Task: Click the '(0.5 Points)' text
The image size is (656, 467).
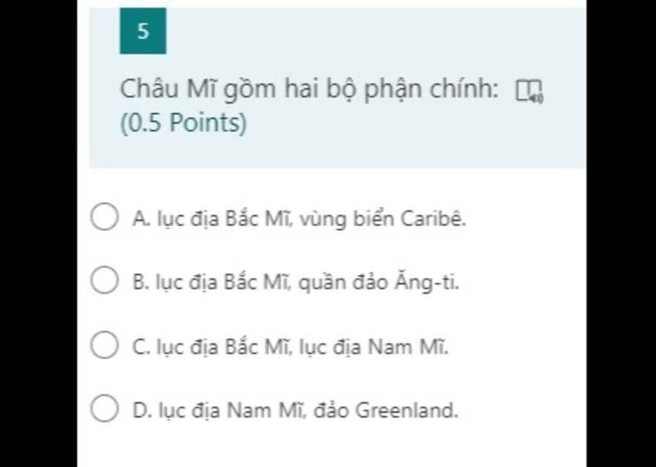Action: pyautogui.click(x=184, y=123)
